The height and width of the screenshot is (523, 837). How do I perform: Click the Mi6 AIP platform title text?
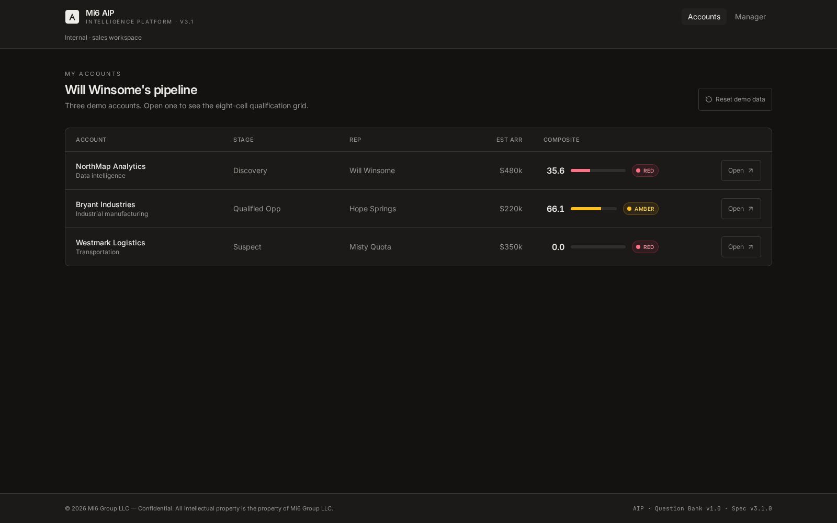(100, 13)
